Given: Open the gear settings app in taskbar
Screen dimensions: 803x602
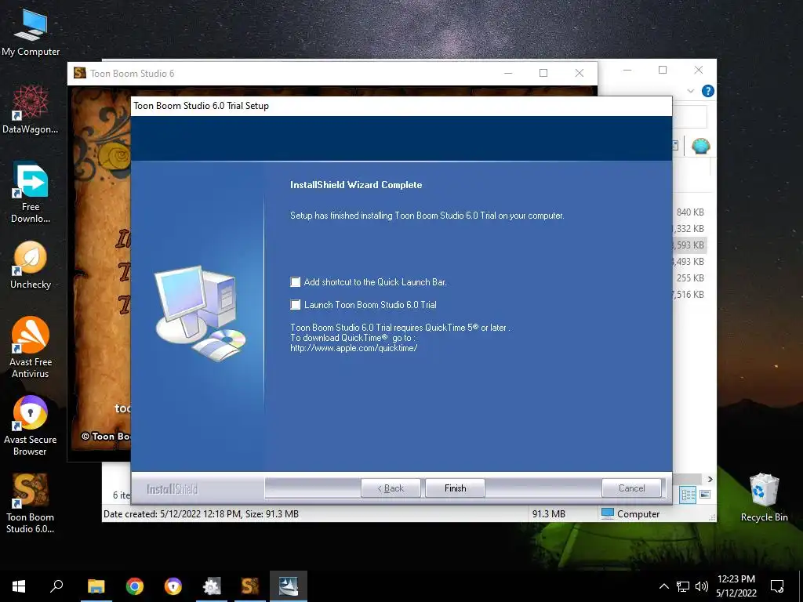Looking at the screenshot, I should tap(212, 586).
